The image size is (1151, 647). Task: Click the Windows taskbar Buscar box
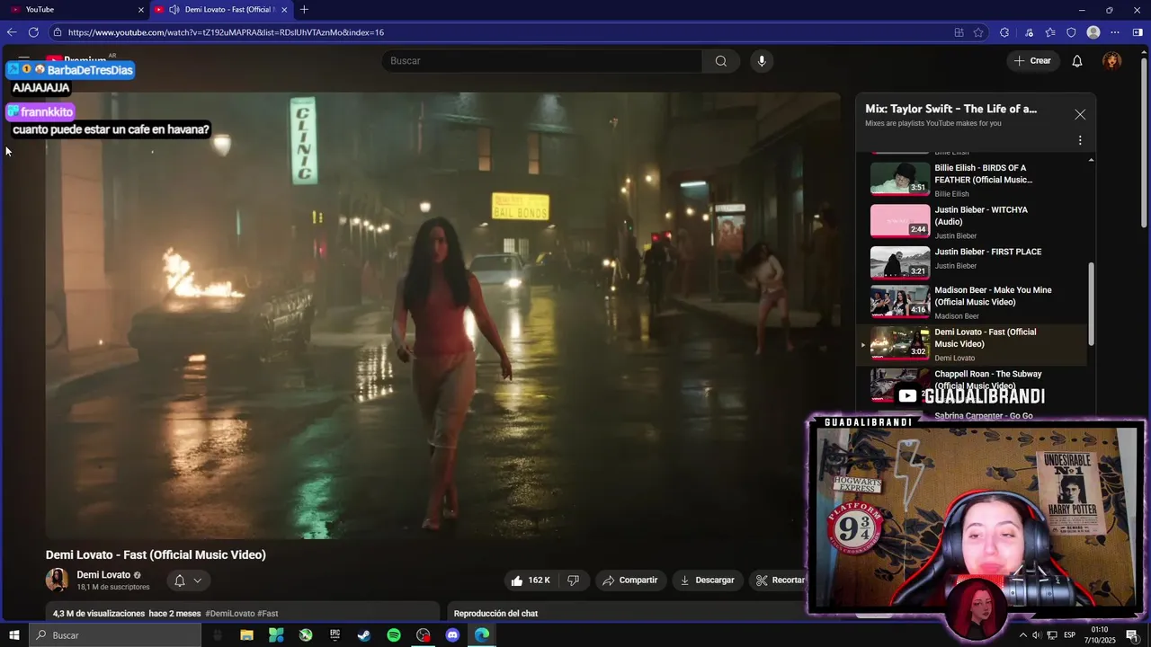tap(115, 635)
